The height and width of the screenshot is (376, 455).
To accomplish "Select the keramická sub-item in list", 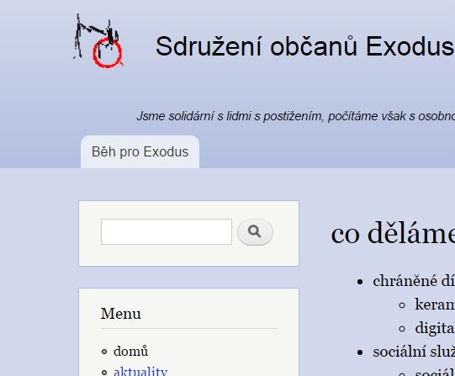I will [x=435, y=305].
